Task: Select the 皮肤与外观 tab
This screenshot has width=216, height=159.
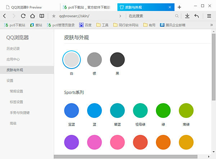Action: point(146,7)
